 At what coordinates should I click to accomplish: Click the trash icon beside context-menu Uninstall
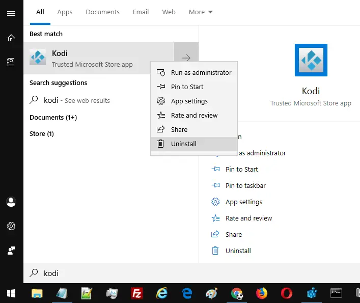click(x=161, y=144)
